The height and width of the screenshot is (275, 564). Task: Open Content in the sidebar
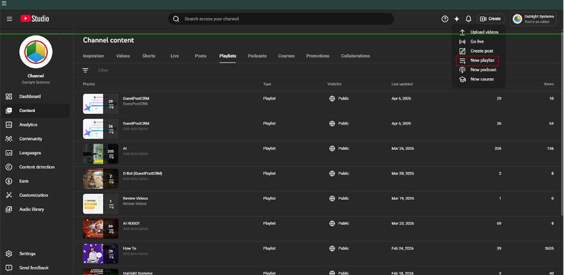(x=36, y=111)
